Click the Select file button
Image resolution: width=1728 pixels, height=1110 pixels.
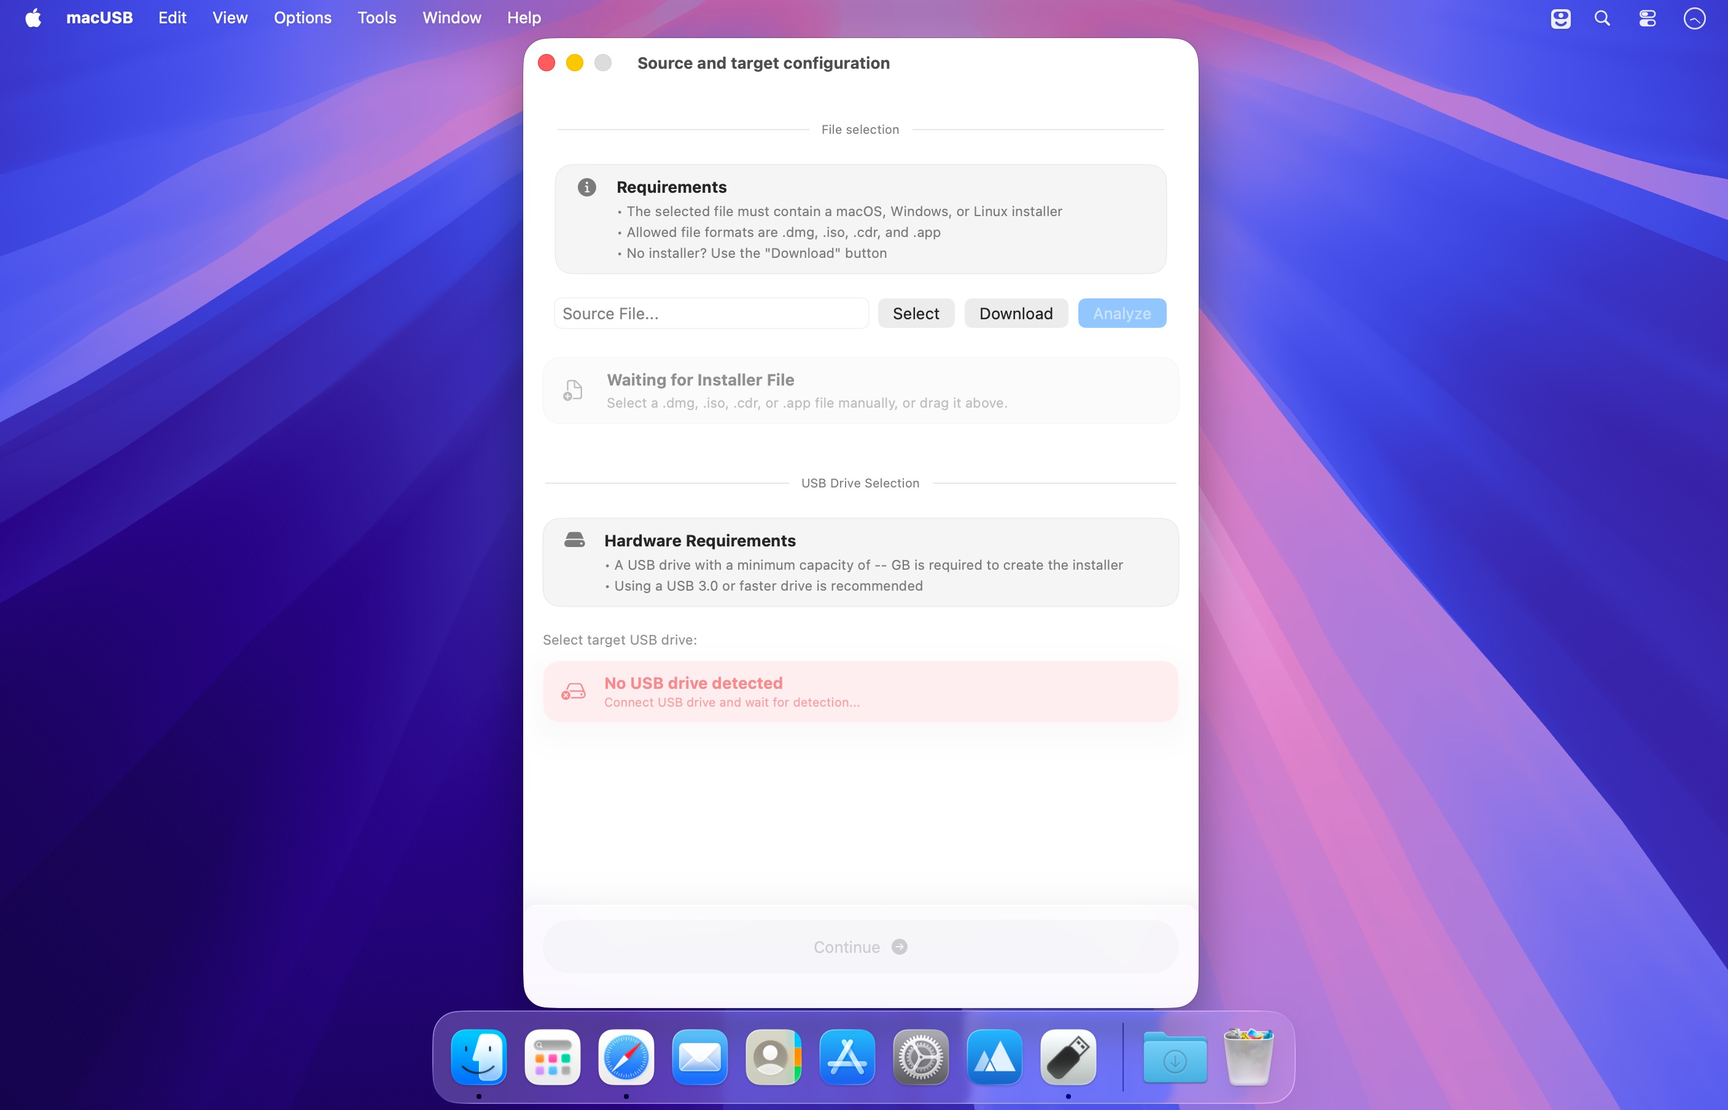tap(916, 314)
